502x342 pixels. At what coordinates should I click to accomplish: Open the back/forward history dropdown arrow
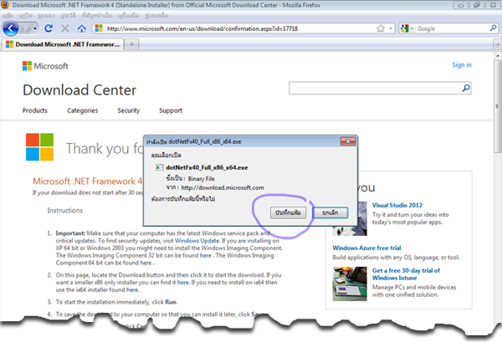point(35,28)
